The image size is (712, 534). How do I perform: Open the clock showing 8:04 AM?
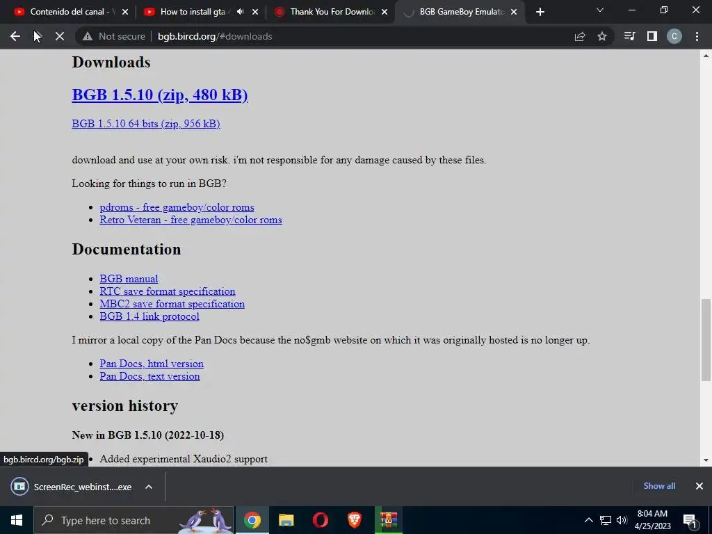pyautogui.click(x=652, y=520)
